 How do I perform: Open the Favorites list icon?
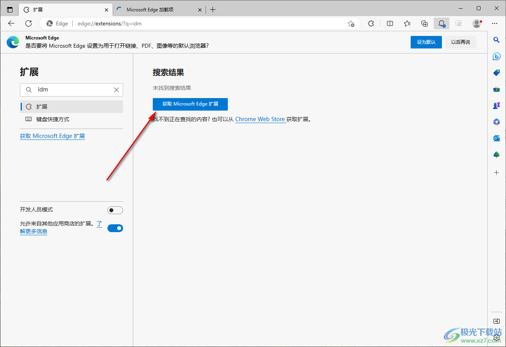407,23
